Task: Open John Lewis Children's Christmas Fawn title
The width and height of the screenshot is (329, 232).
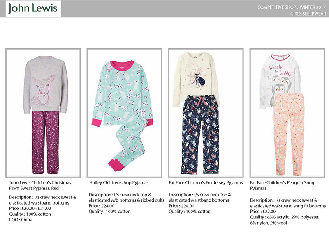Action: click(40, 185)
